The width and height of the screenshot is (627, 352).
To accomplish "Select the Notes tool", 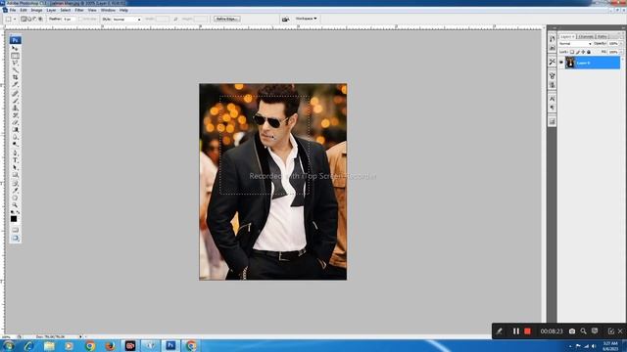I will coord(16,183).
